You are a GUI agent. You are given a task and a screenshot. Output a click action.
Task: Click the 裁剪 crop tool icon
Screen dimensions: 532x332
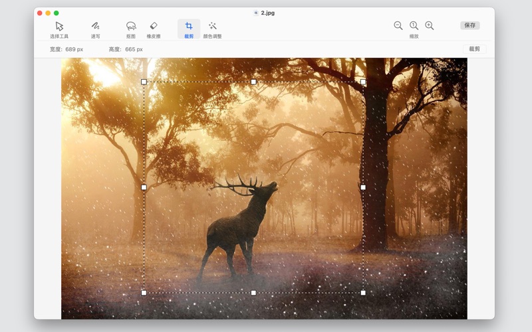(189, 27)
